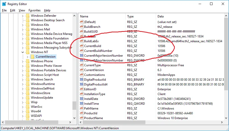Select the string icon beside ProductId
This screenshot has height=131, width=229.
coord(82,113)
